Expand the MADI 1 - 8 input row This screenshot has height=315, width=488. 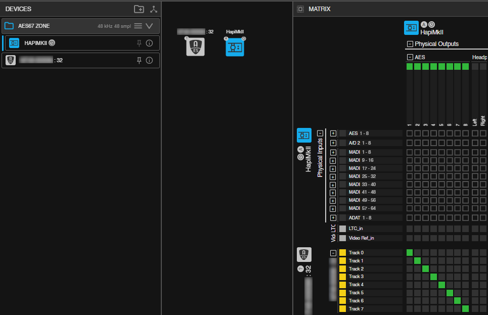click(x=333, y=152)
